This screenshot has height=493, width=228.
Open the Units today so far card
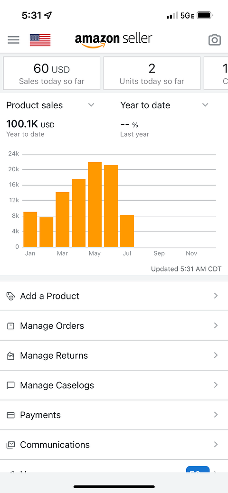click(x=152, y=73)
